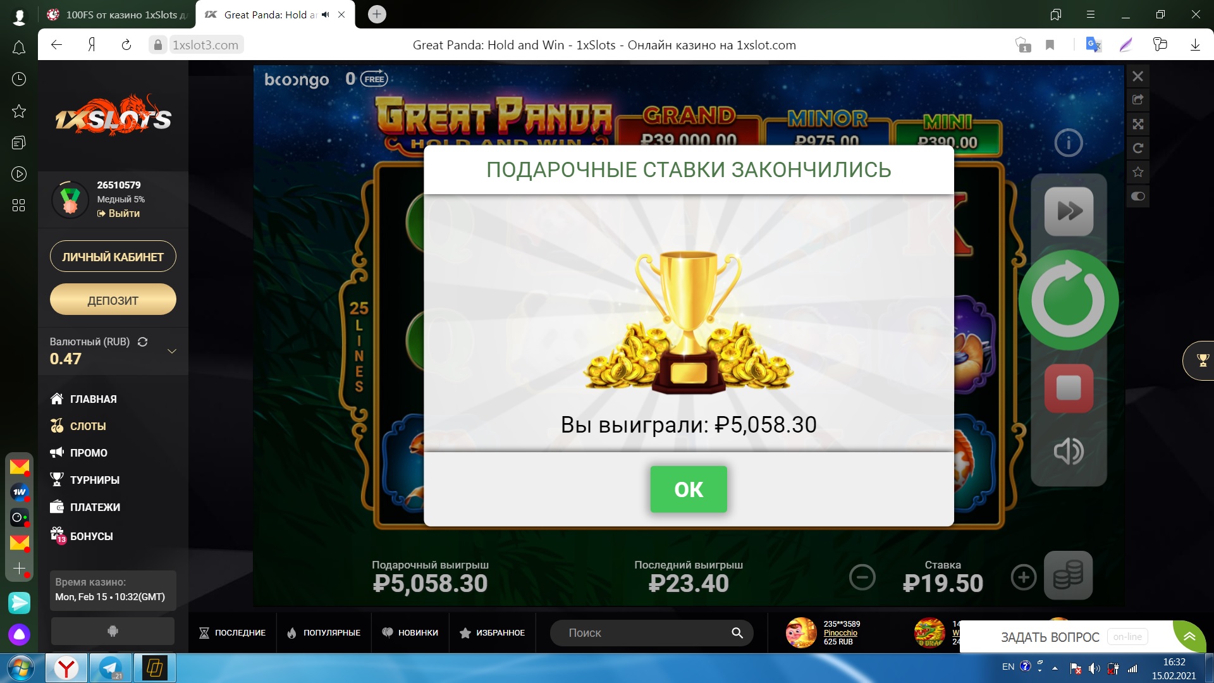This screenshot has width=1214, height=683.
Task: Select the ПОПУЛЯРНЫЕ games tab
Action: click(324, 632)
